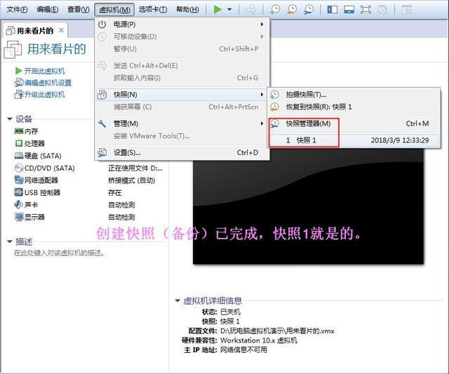Click the processor icon

(19, 143)
